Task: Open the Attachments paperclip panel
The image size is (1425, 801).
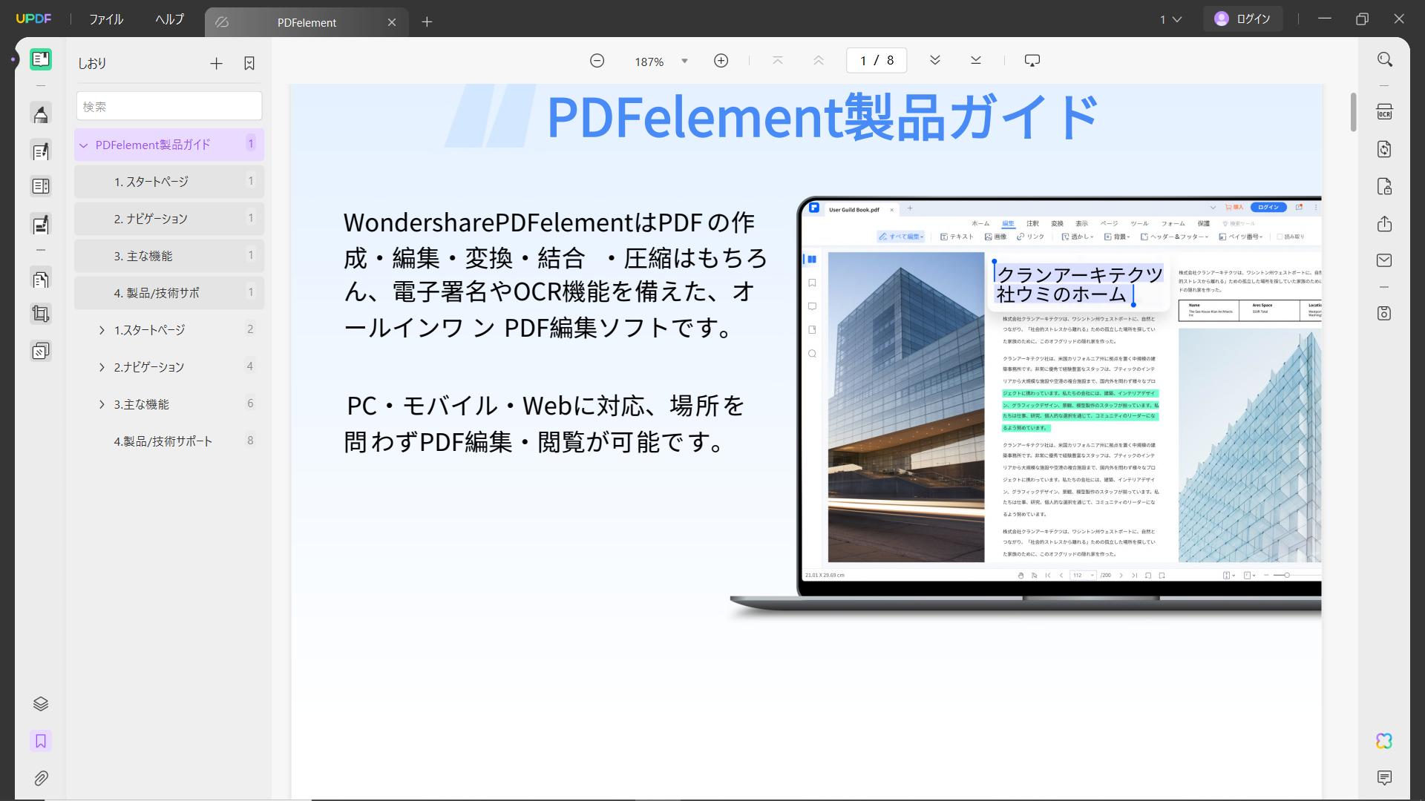Action: coord(41,778)
